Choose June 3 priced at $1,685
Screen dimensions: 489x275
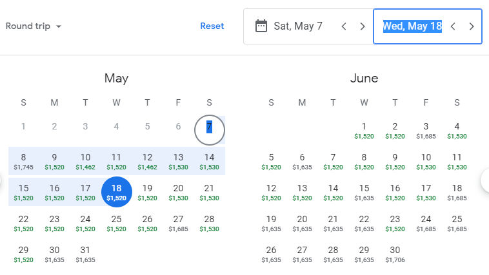click(x=426, y=131)
